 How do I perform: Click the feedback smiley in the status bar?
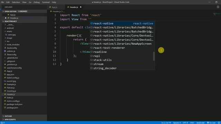click(219, 123)
